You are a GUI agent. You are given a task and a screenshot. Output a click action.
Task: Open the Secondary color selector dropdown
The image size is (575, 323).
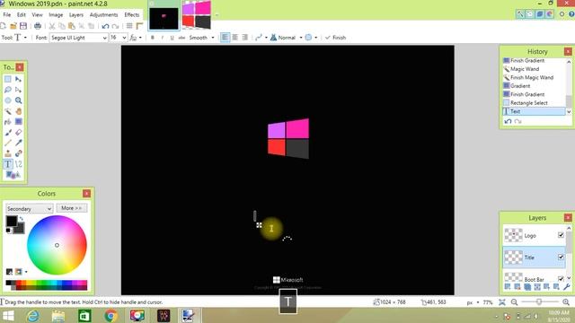[x=29, y=208]
